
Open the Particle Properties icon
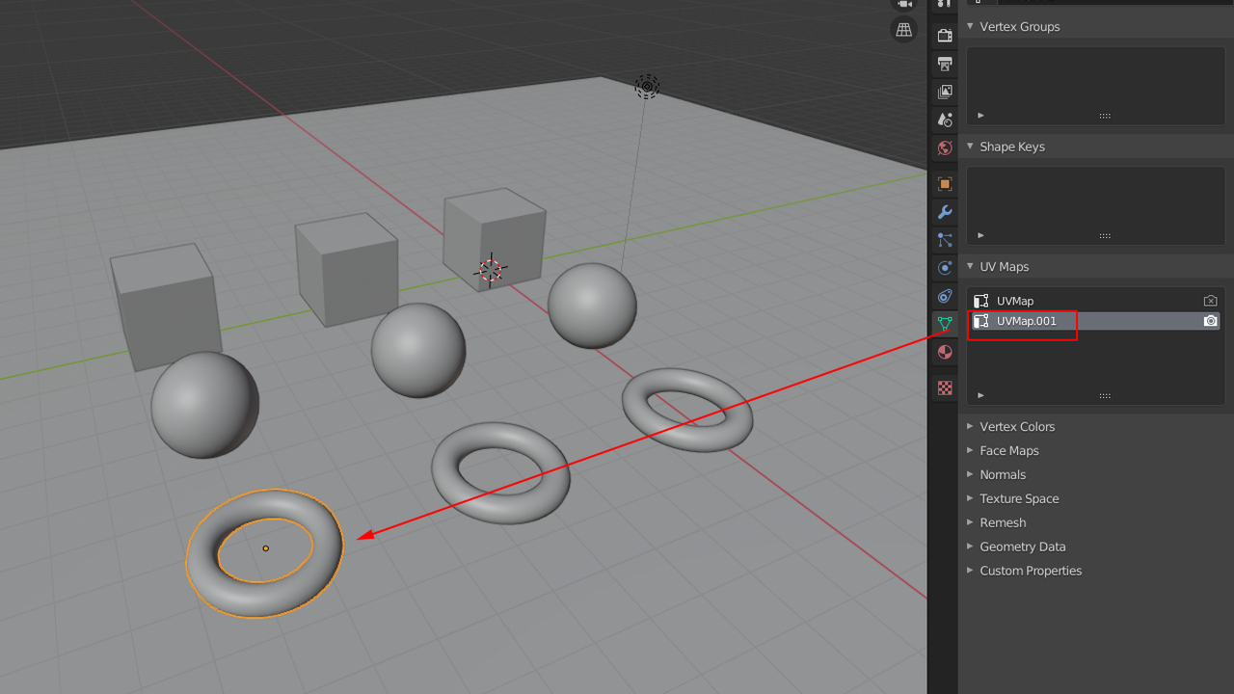pos(944,240)
